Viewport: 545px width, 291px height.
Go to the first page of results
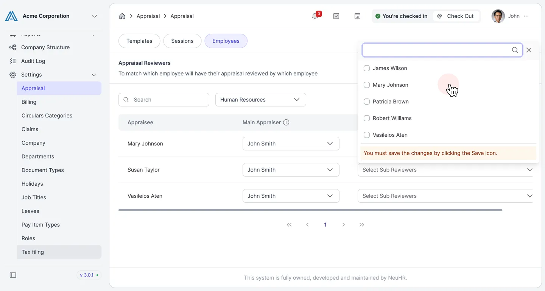(289, 225)
